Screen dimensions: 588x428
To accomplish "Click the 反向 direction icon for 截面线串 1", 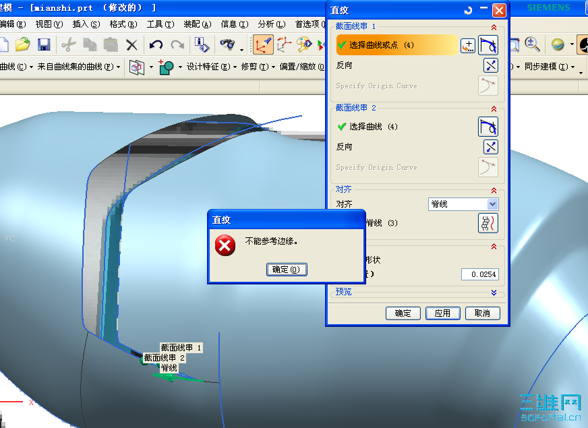I will tap(490, 65).
